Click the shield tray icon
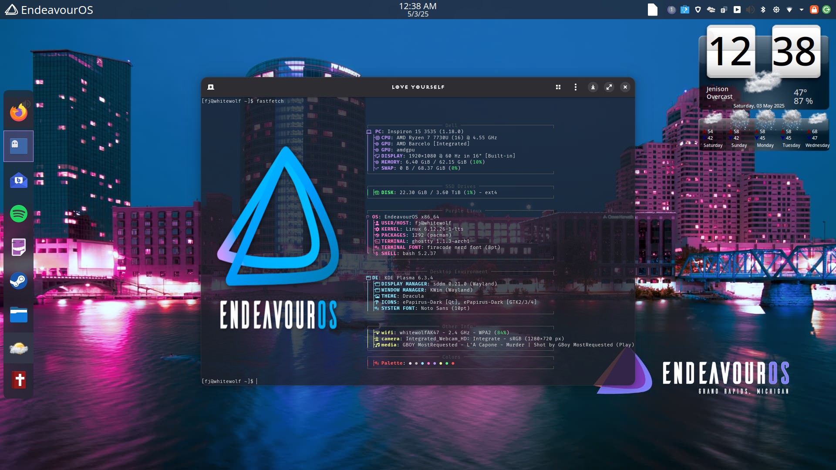The width and height of the screenshot is (836, 470). (698, 10)
